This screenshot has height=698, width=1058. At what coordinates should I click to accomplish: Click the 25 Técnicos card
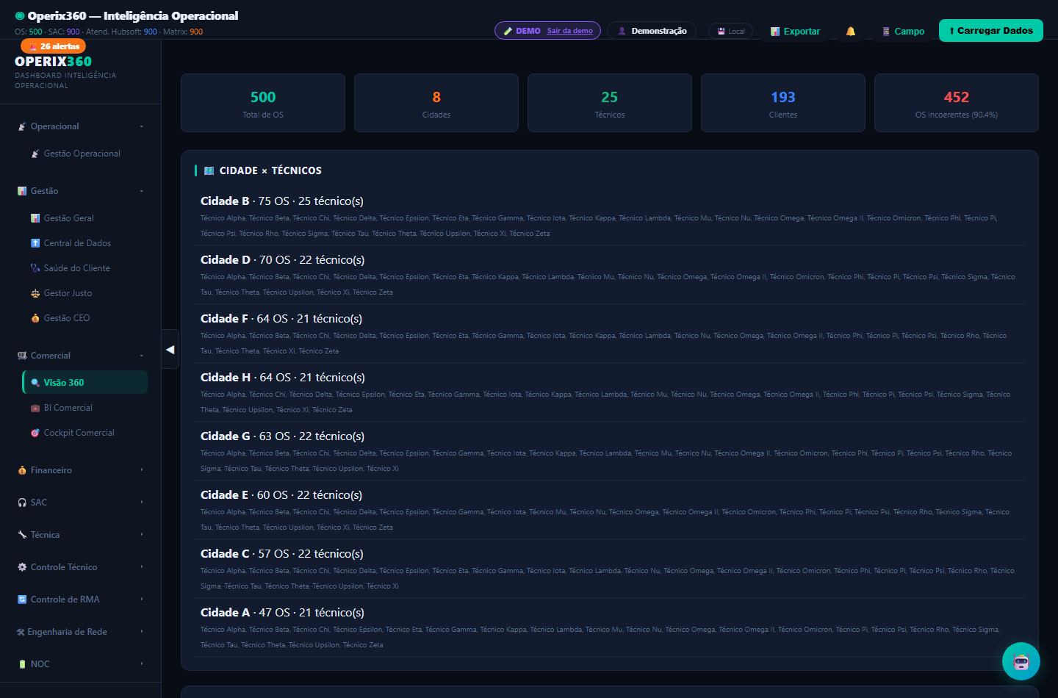click(x=610, y=103)
